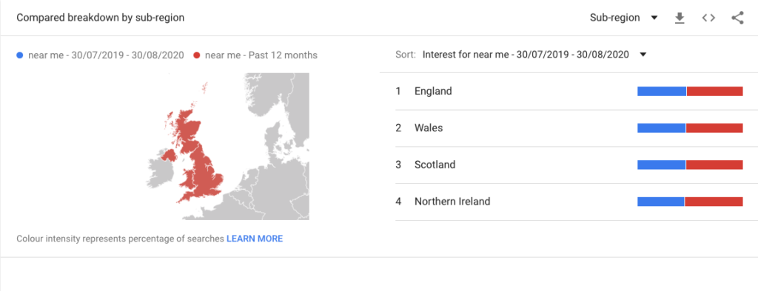Download the sub-region data as CSV
Viewport: 758px width, 291px height.
coord(680,18)
